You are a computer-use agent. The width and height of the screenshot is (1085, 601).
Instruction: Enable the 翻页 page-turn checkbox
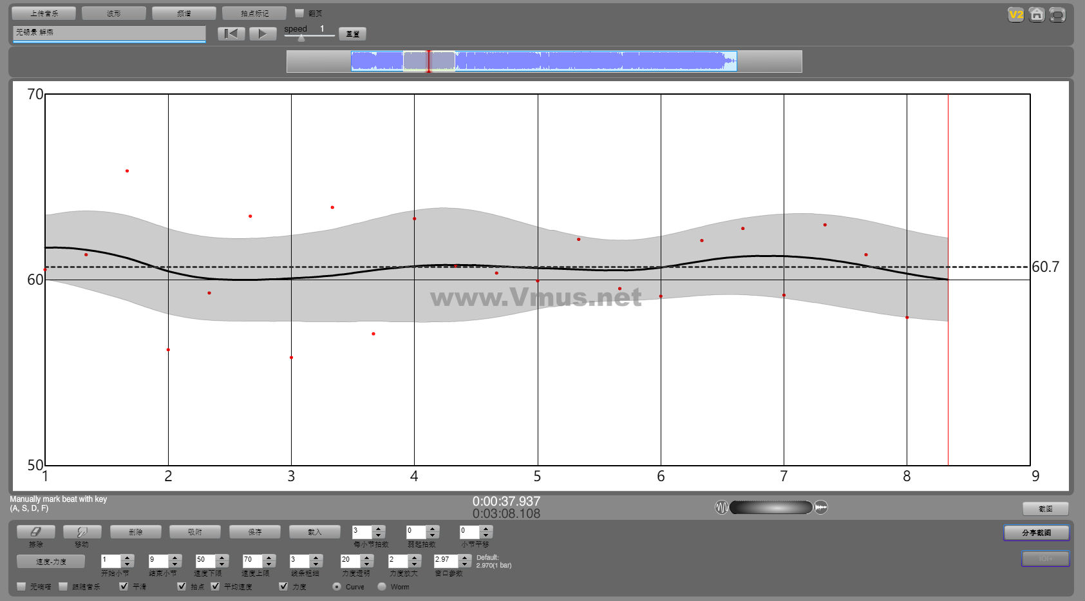coord(299,13)
